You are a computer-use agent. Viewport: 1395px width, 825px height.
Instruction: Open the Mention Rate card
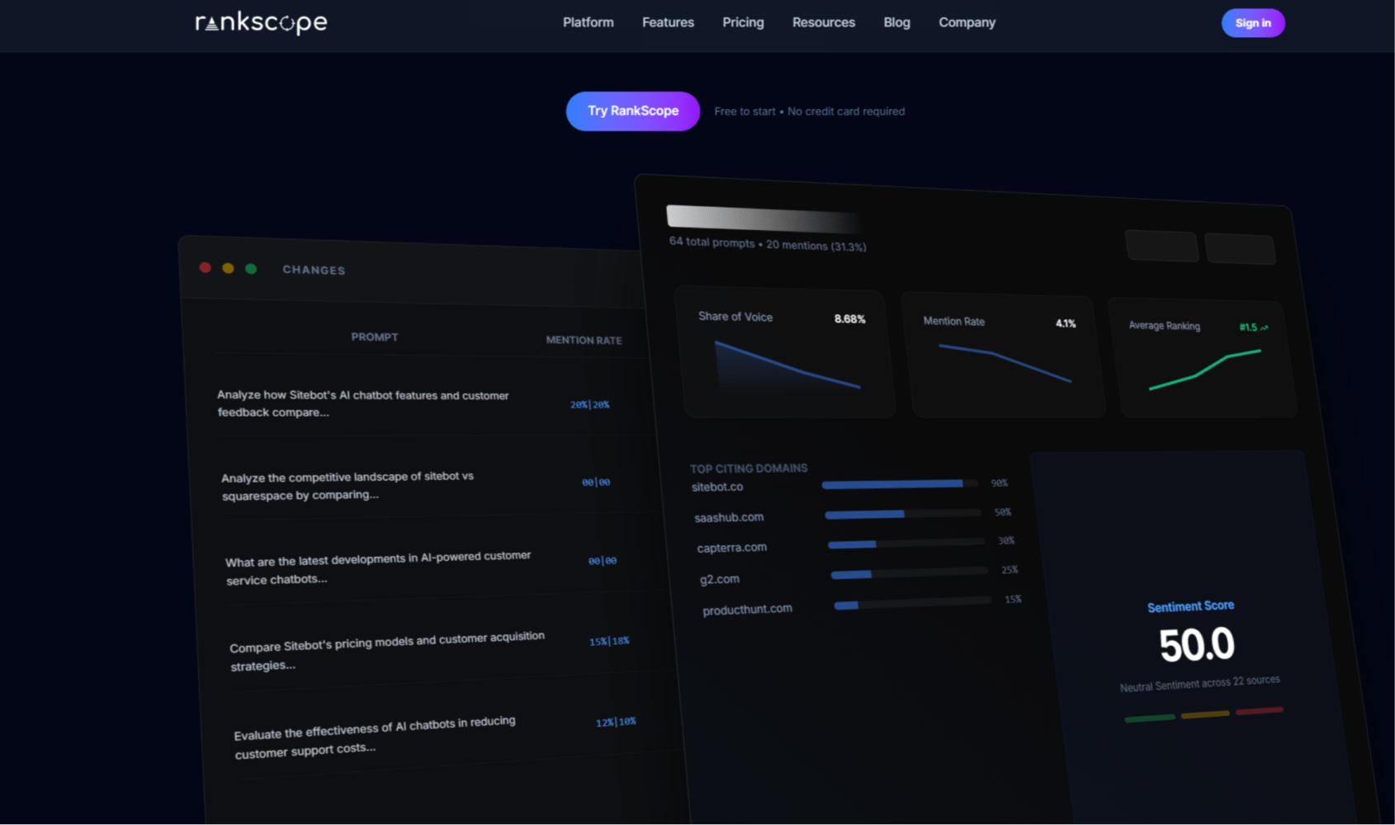(1003, 355)
